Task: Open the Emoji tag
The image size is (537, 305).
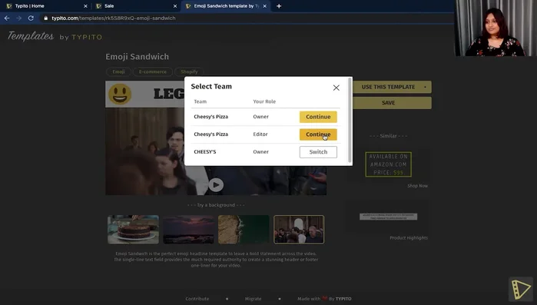Action: 118,71
